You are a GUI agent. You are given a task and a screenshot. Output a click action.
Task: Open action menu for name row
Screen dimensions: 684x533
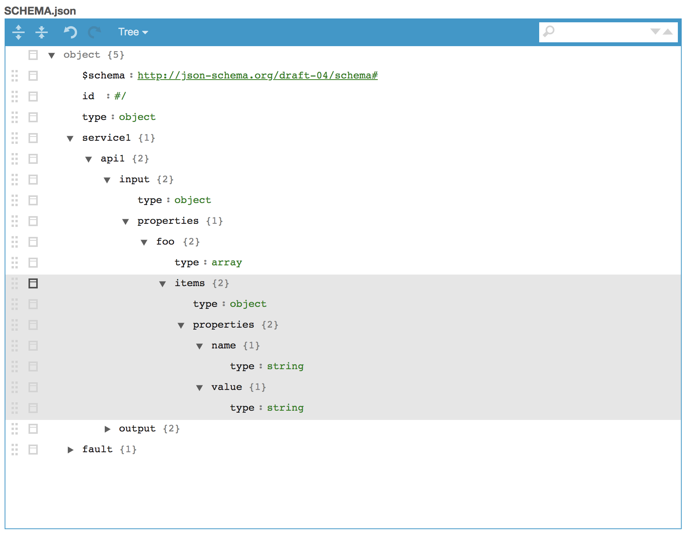point(33,346)
